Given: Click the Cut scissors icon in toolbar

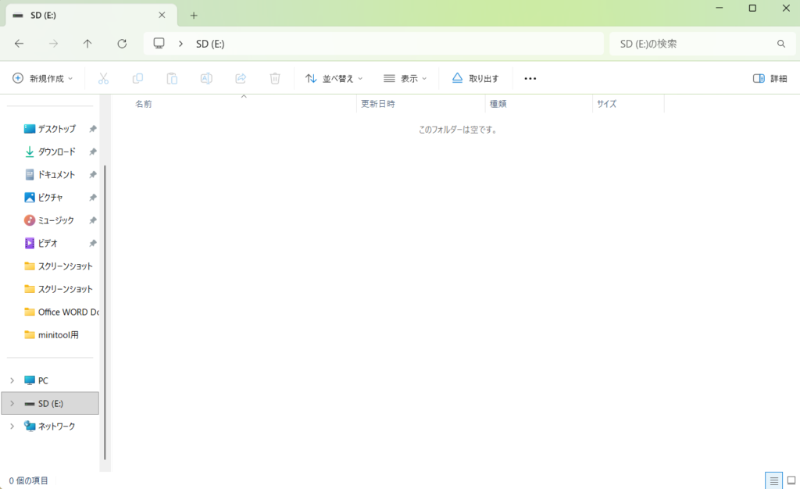Looking at the screenshot, I should (x=103, y=78).
